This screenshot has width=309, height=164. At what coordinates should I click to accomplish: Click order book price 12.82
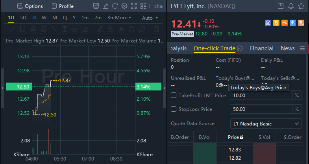235,158
